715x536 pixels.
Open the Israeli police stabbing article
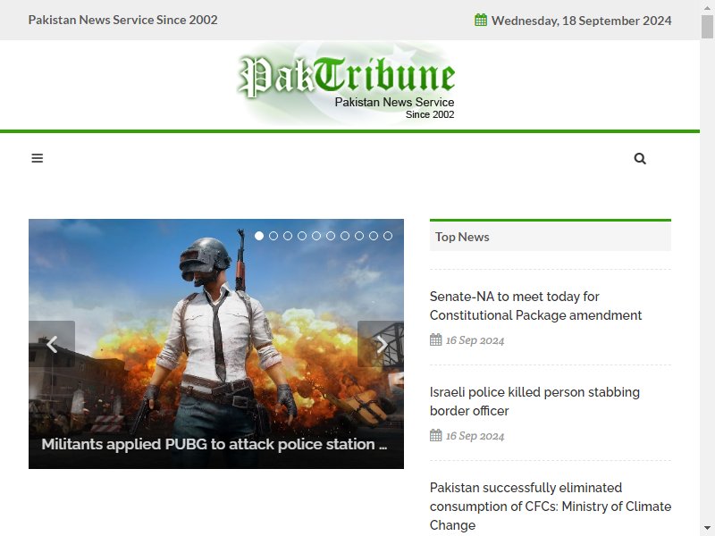(x=534, y=401)
